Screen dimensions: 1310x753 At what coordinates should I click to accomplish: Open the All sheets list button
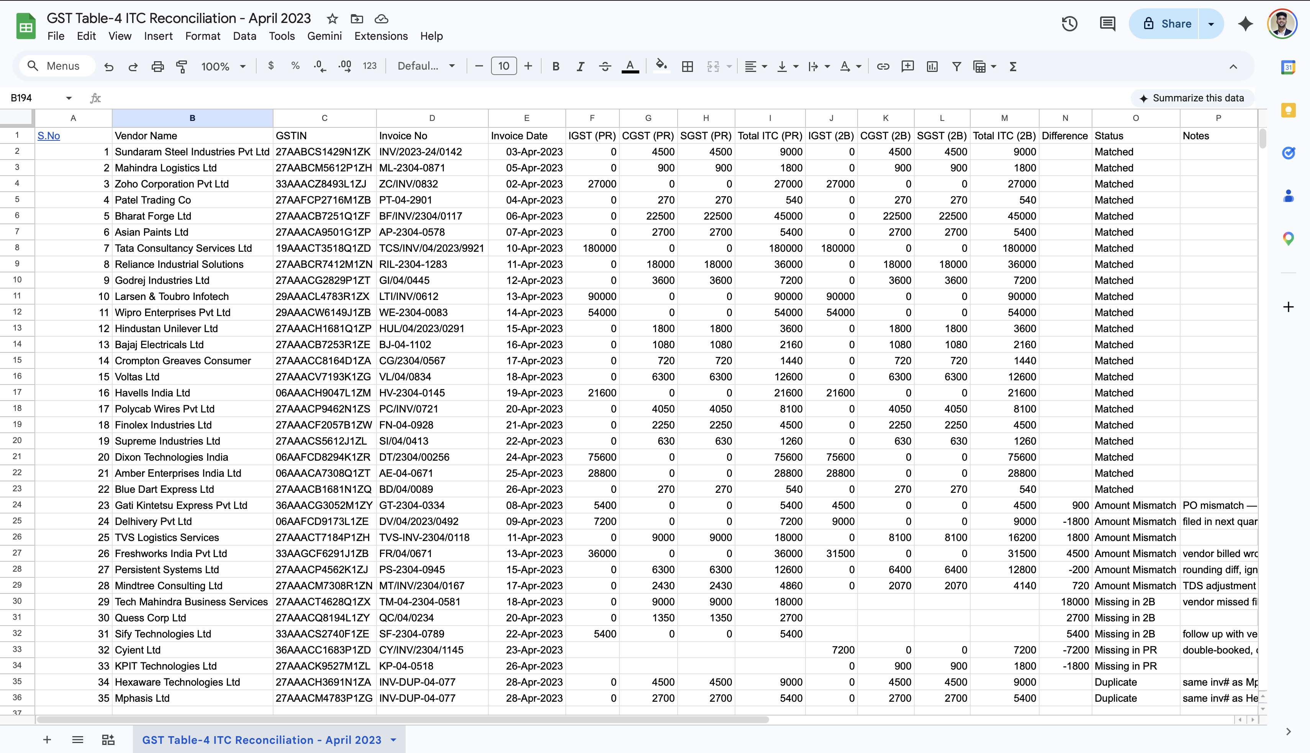(x=78, y=740)
